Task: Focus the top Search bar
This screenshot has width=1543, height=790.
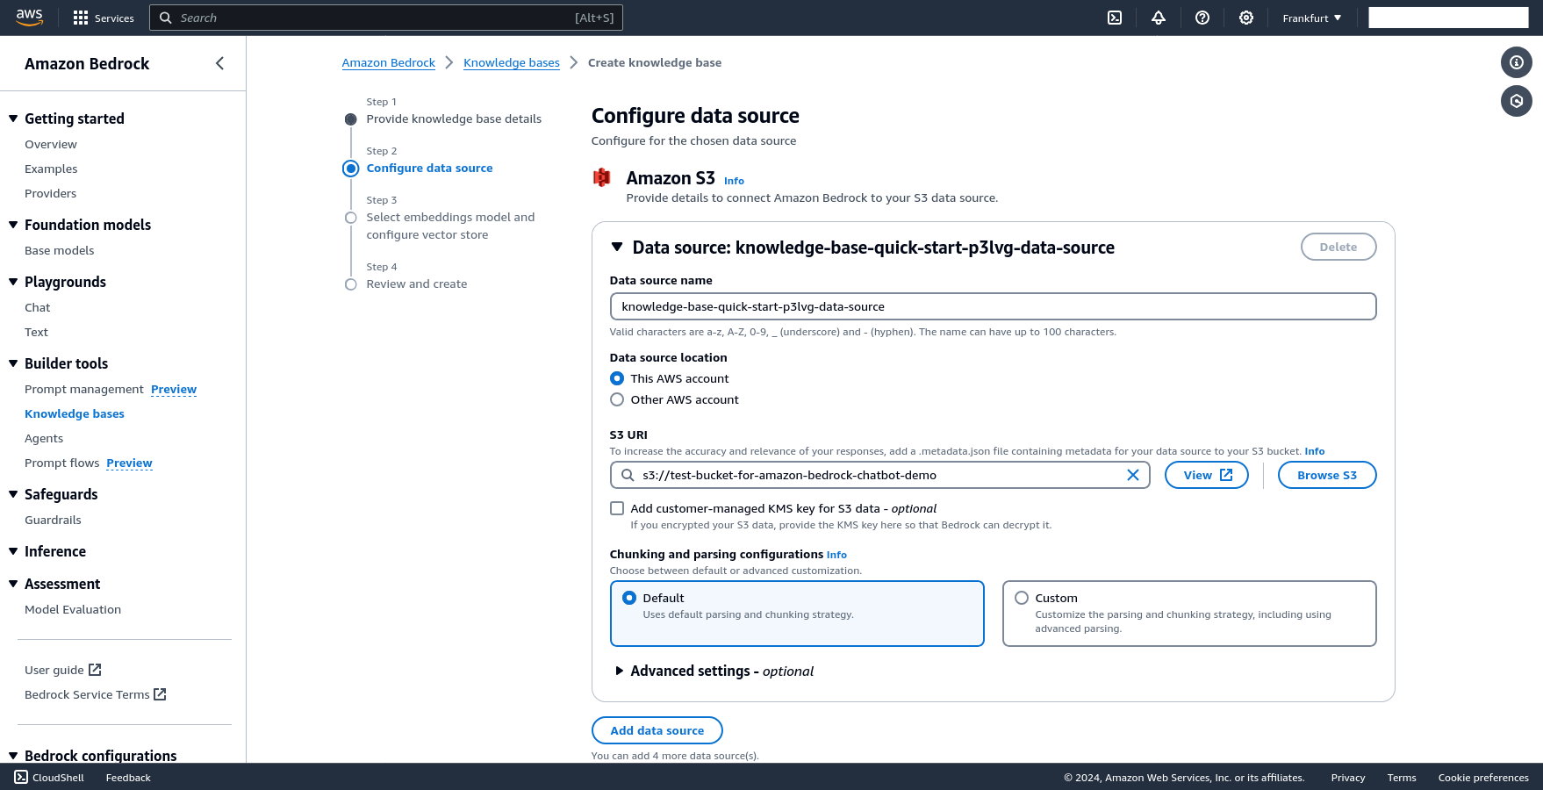Action: (x=386, y=18)
